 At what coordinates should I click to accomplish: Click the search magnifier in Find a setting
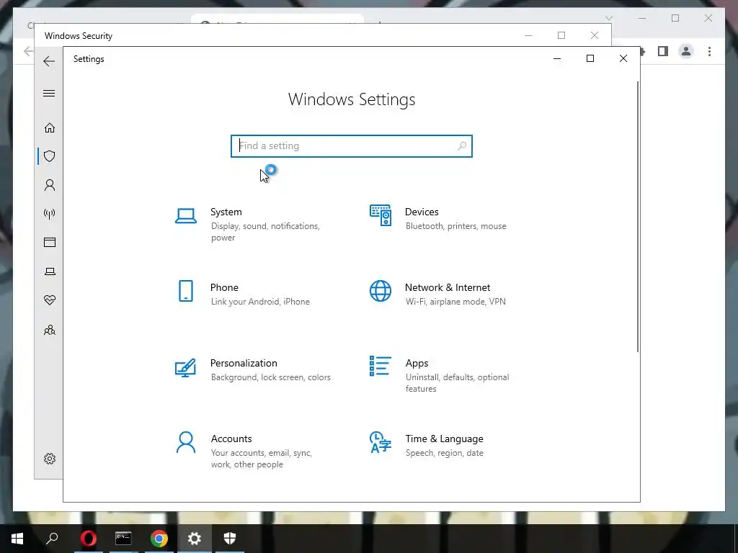pos(462,145)
